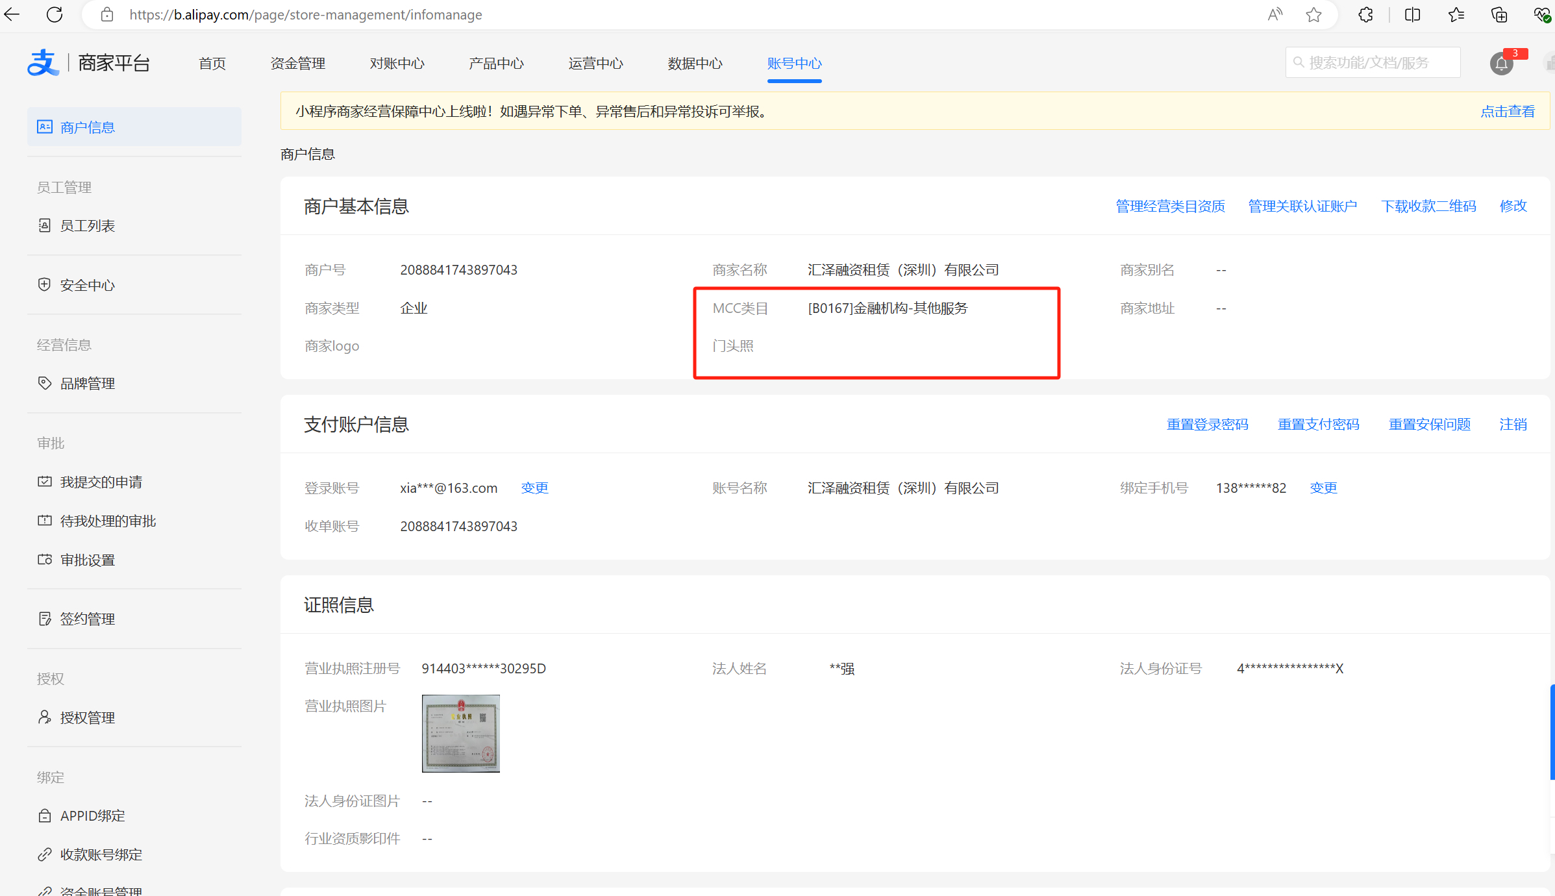
Task: Click 变更 next to 绑定手机号
Action: (1323, 488)
